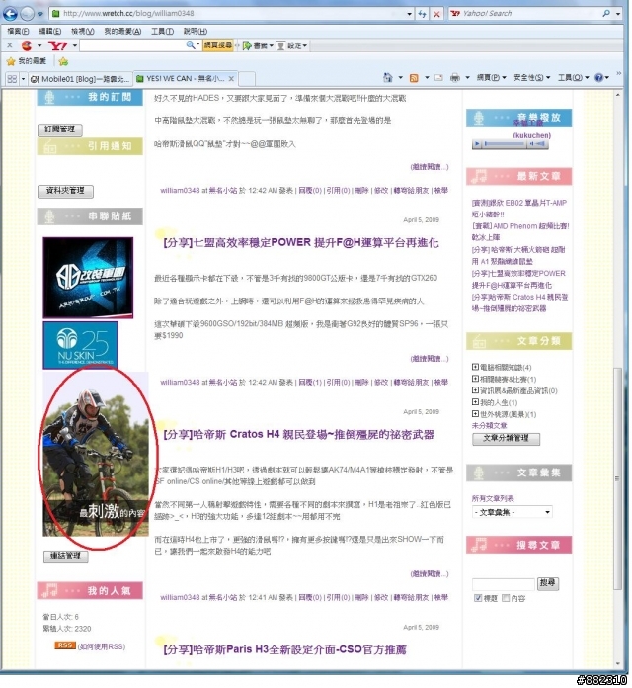This screenshot has height=688, width=632.
Task: Open the 檔案(F) menu
Action: (19, 32)
